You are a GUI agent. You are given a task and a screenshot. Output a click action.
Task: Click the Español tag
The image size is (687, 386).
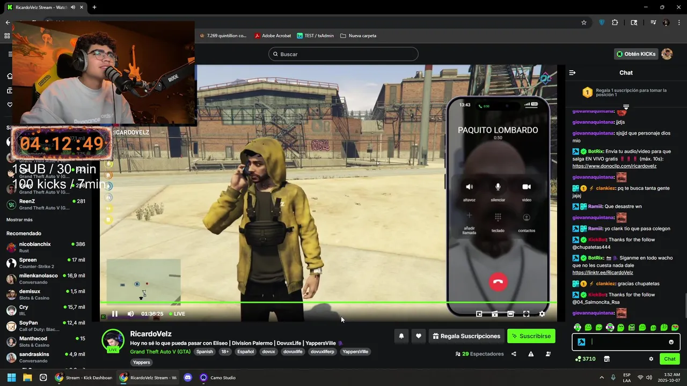(x=245, y=352)
